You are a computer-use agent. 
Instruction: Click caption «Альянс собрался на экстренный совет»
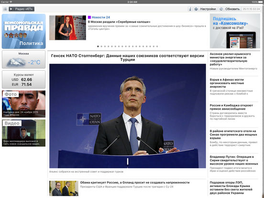pyautogui.click(x=86, y=172)
